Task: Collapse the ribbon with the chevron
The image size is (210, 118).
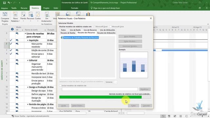Action: [208, 24]
